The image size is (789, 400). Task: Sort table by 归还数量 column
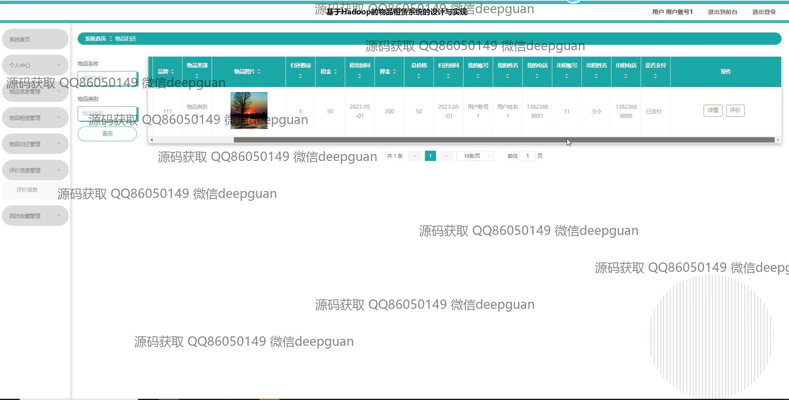coord(300,76)
